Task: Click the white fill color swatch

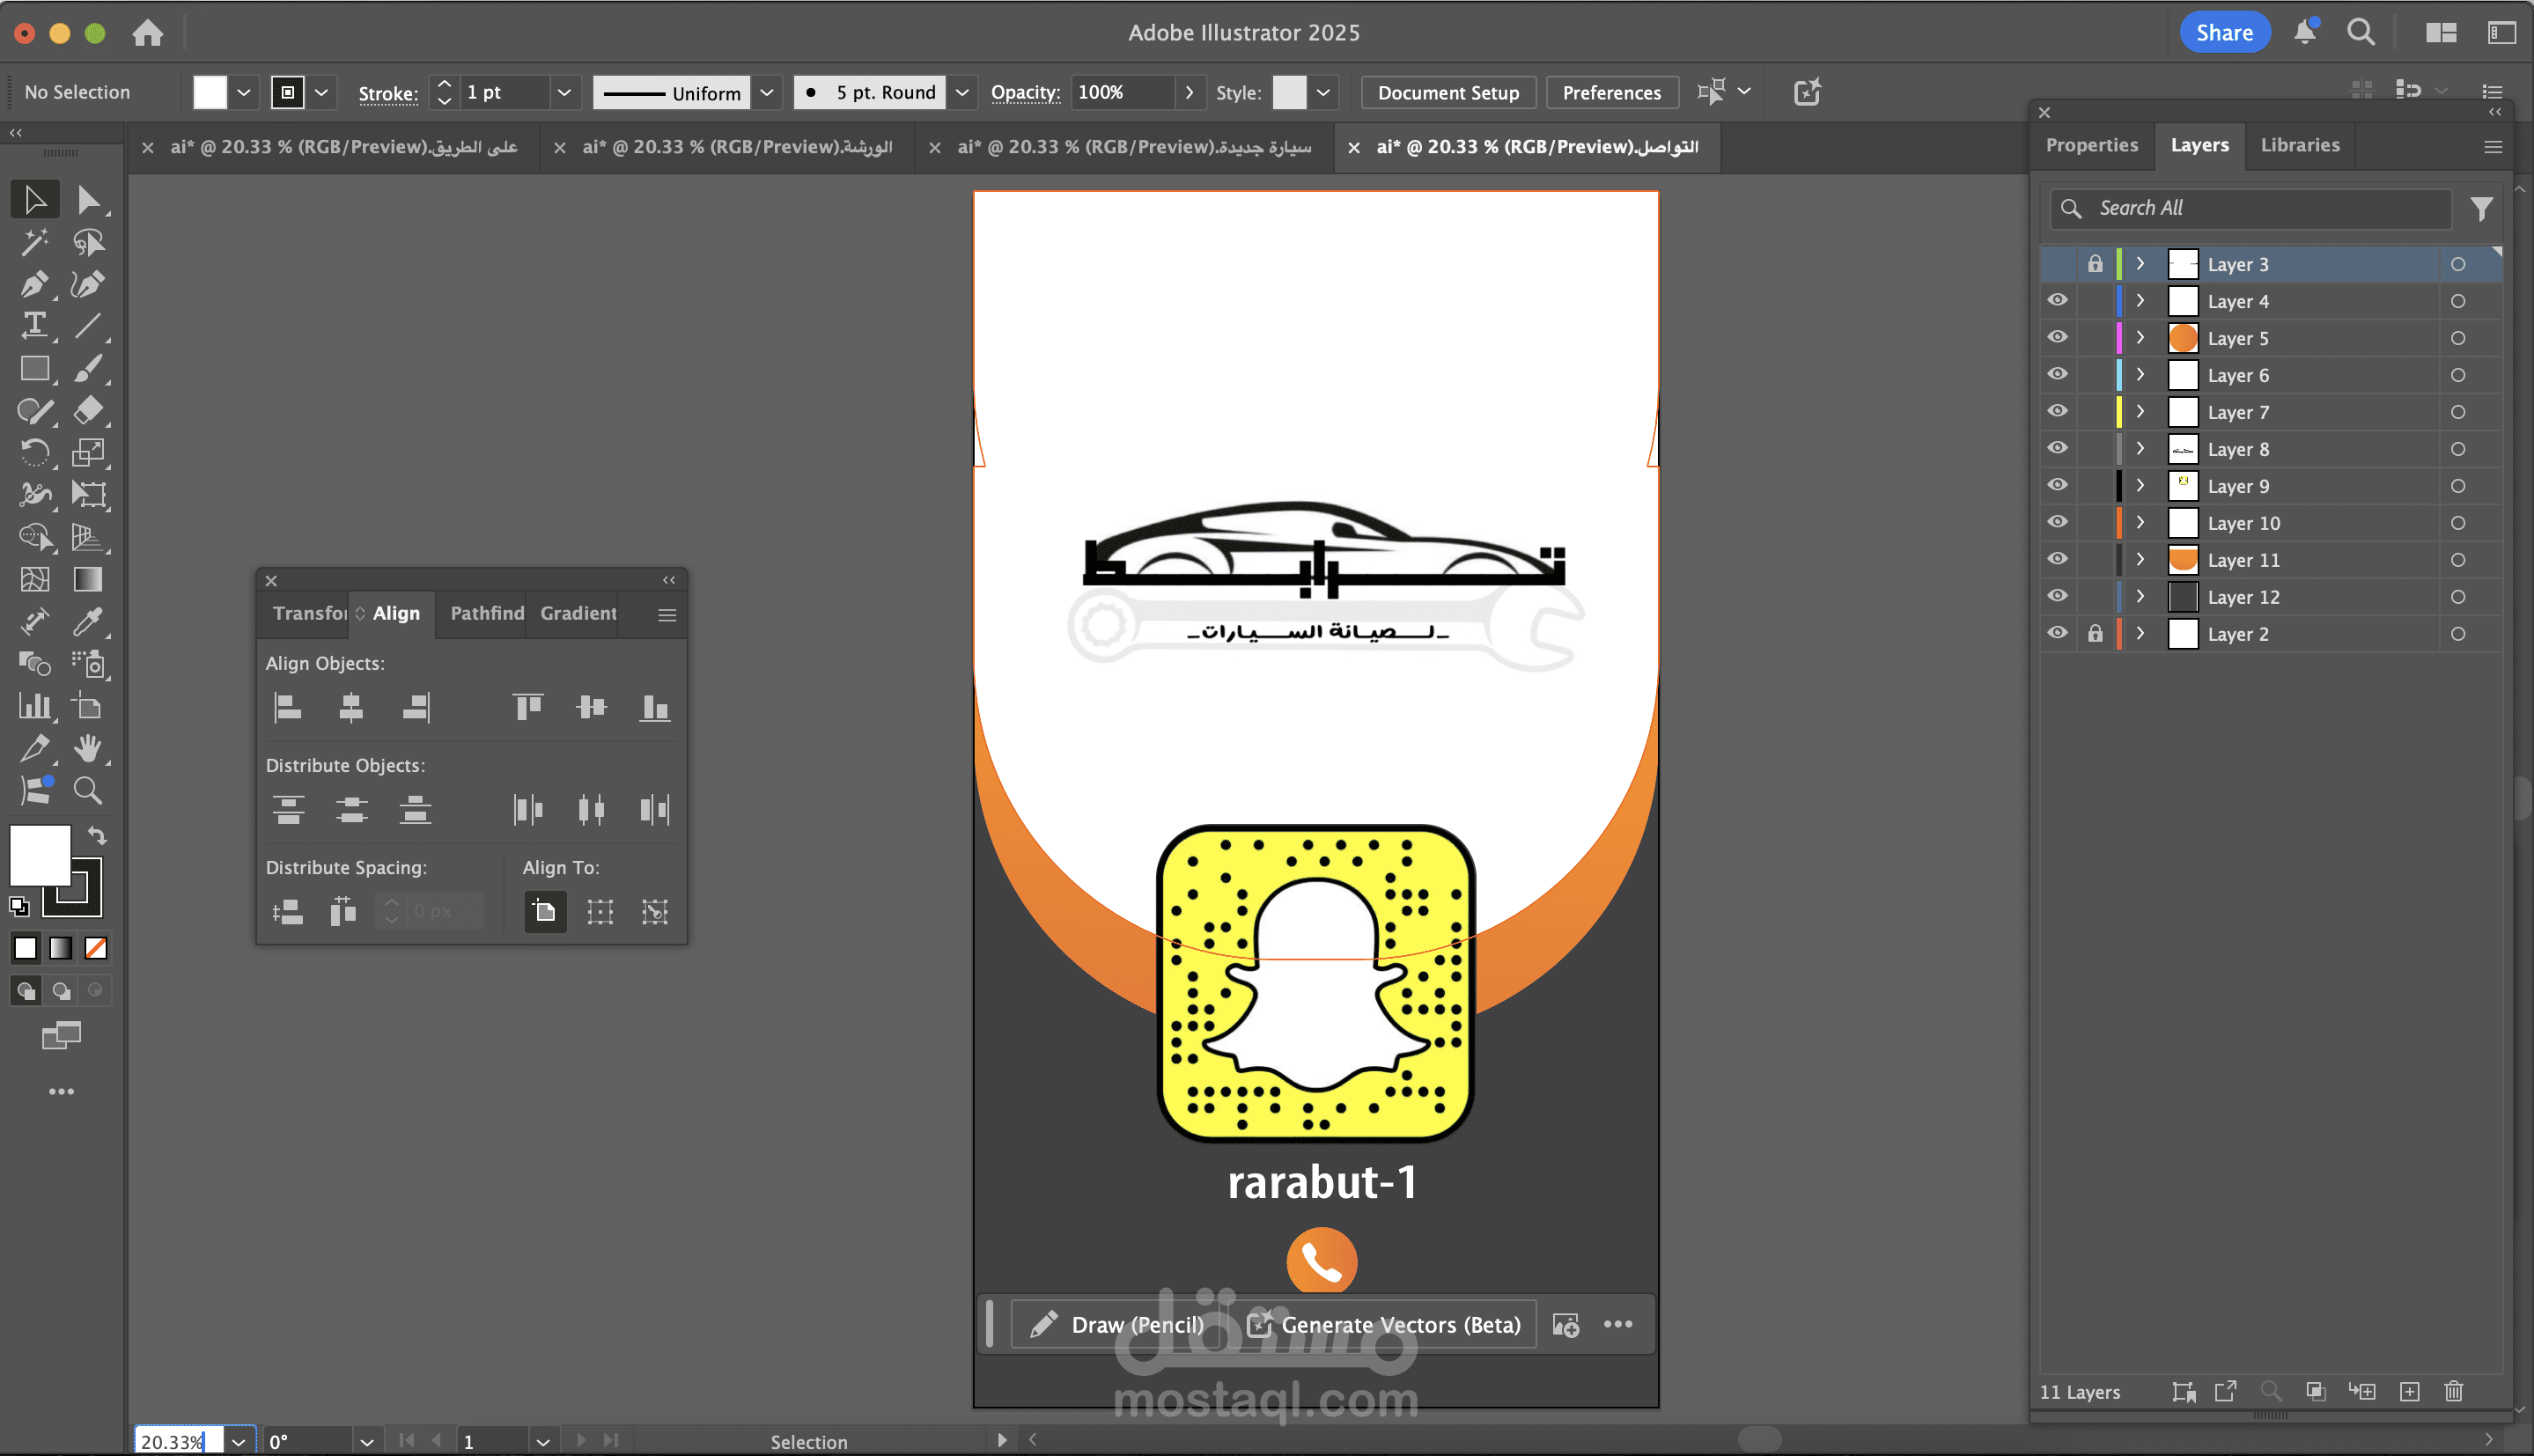Action: click(x=209, y=92)
